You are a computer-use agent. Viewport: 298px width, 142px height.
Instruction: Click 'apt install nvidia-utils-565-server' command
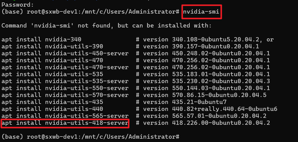click(x=65, y=116)
